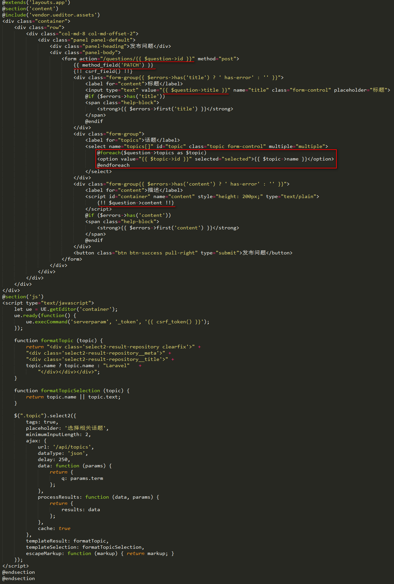Click the minimumInputLength: 2 line

[x=59, y=434]
